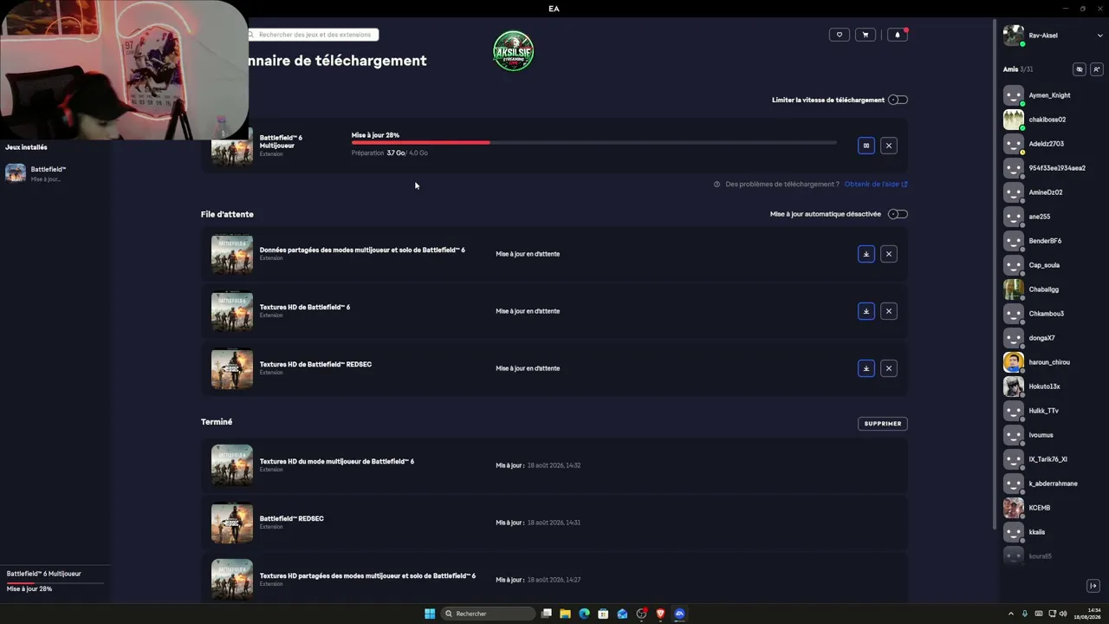The image size is (1109, 624).
Task: Select the Battlefield REDSEC completed title
Action: (x=292, y=518)
